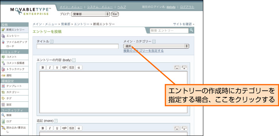Screen dimensions: 279x136
Task: Click Italic button in body editor
Action: pyautogui.click(x=50, y=68)
